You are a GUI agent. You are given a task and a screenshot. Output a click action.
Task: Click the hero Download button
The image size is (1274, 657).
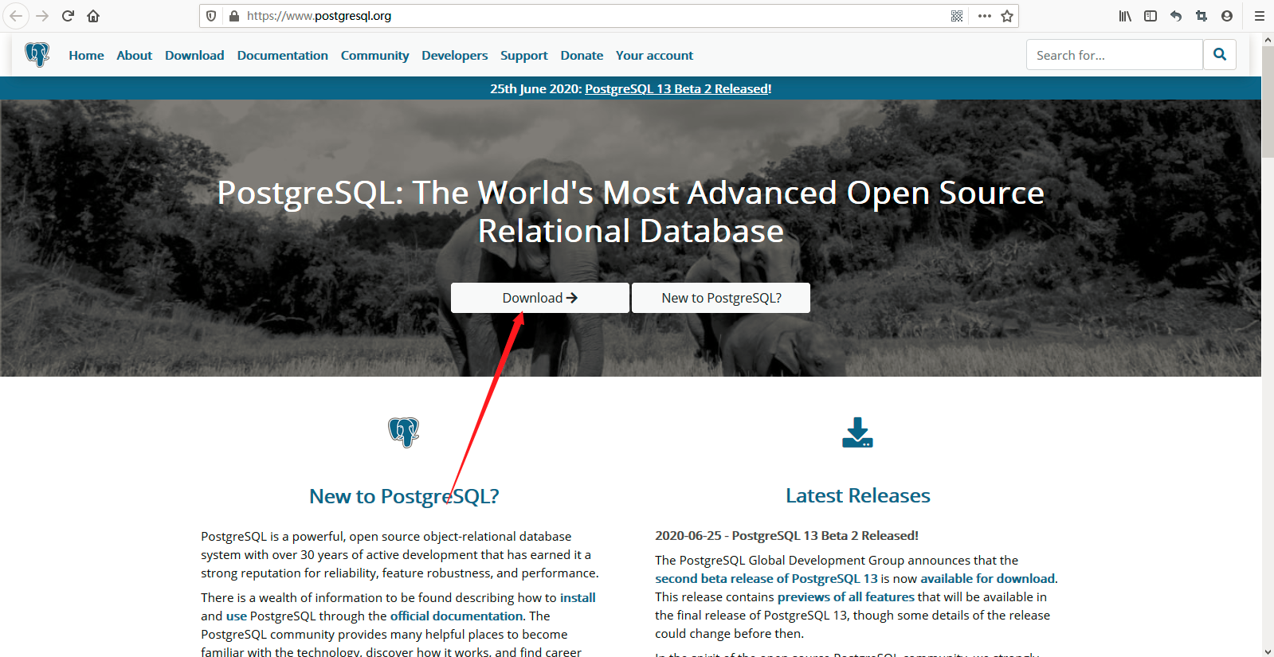(540, 298)
